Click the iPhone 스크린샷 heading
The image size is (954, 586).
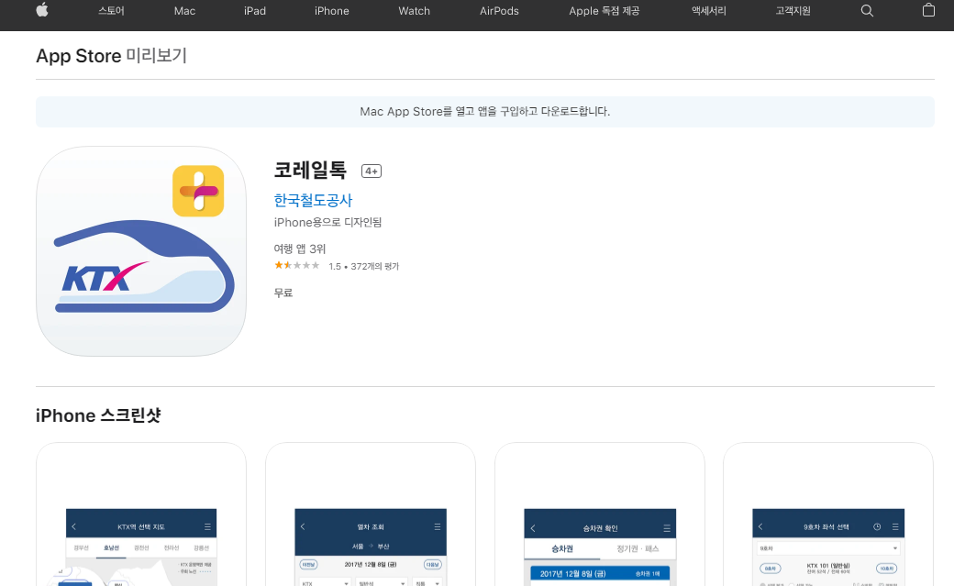click(x=98, y=415)
